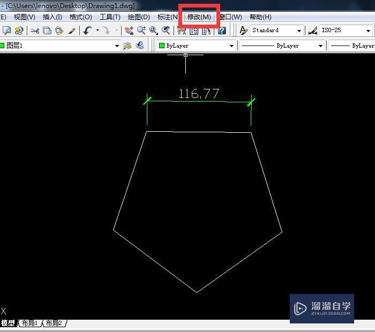This screenshot has height=332, width=375.
Task: Click the Paste clipboard icon
Action: click(59, 31)
